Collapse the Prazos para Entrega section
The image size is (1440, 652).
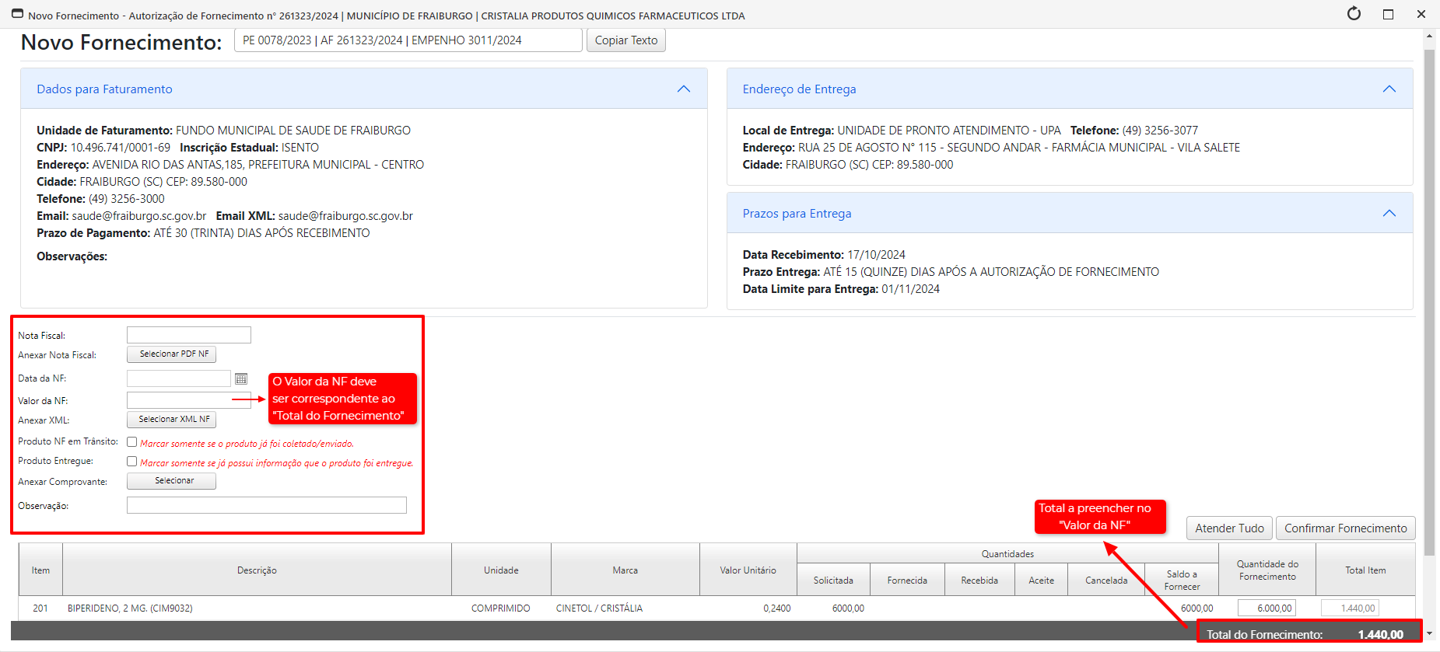[1389, 214]
